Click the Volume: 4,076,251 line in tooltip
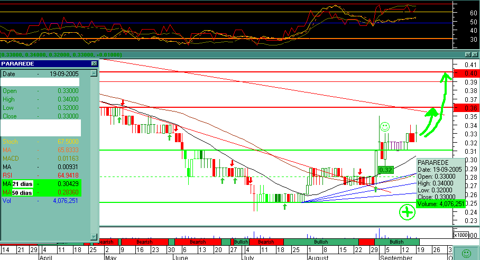Screen dimensions: 480x260 [441, 204]
